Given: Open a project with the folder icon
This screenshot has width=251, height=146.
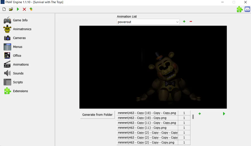Looking at the screenshot, I should [11, 9].
